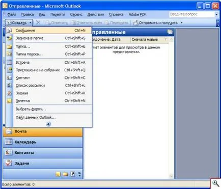This screenshot has height=189, width=221.
Task: Select Заметка note entry
Action: pyautogui.click(x=49, y=100)
